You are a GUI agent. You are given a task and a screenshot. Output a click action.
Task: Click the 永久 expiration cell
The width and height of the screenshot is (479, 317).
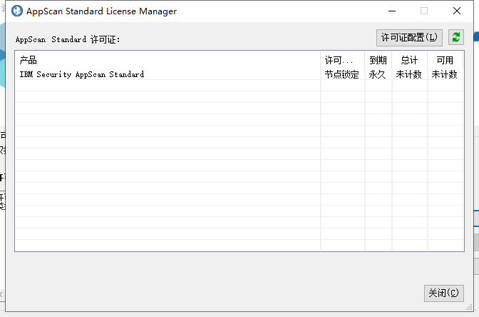378,74
